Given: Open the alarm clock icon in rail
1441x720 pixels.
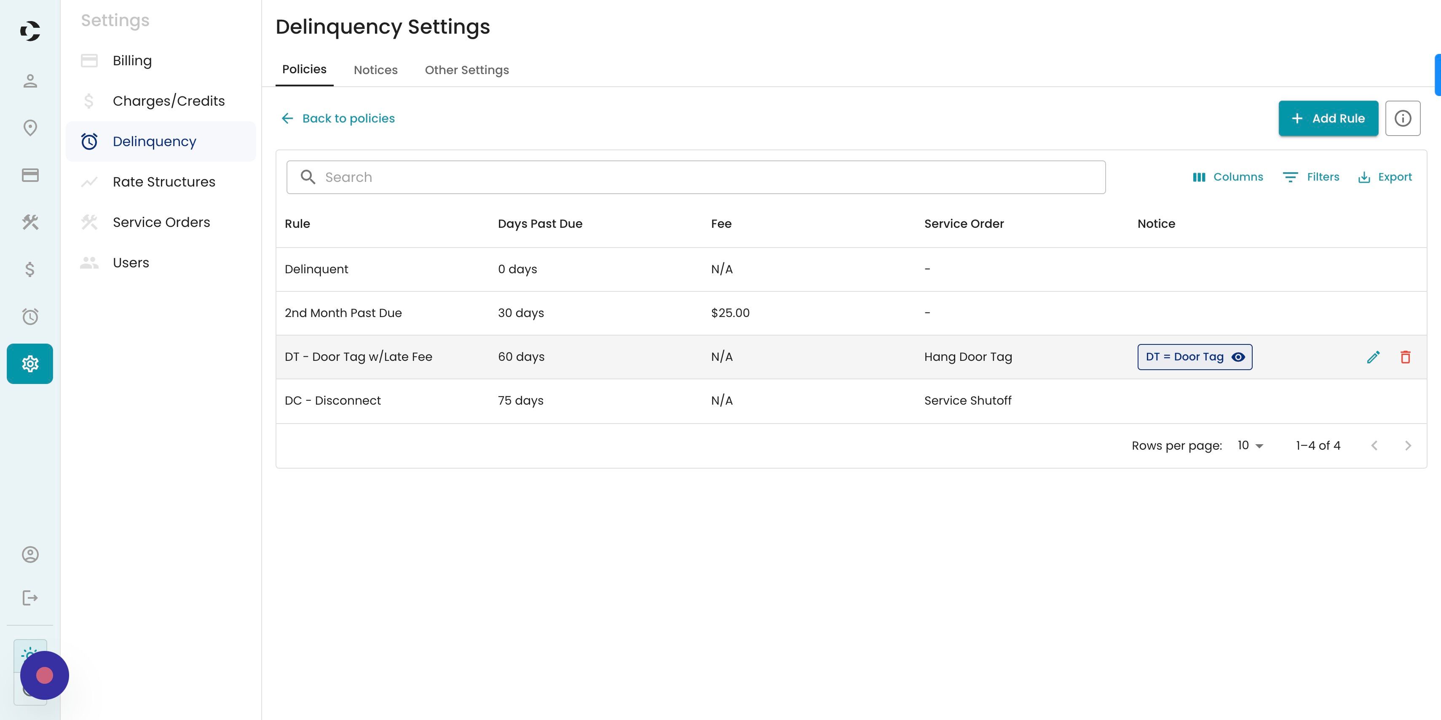Looking at the screenshot, I should 30,316.
